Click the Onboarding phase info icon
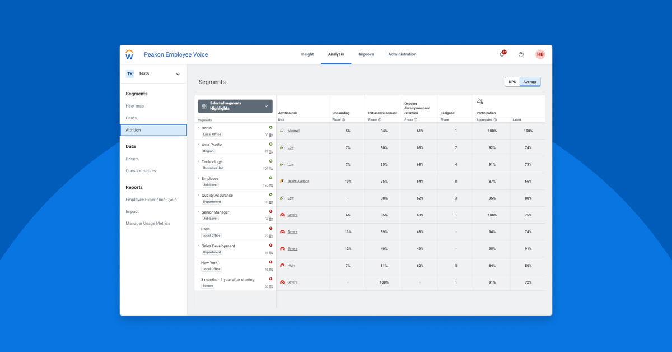672x352 pixels. pyautogui.click(x=343, y=119)
